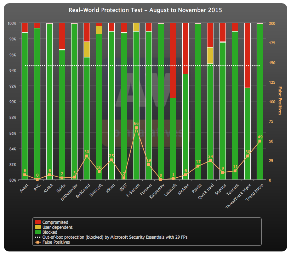Click the Emsisoft axis label
The width and height of the screenshot is (291, 255).
(x=96, y=190)
